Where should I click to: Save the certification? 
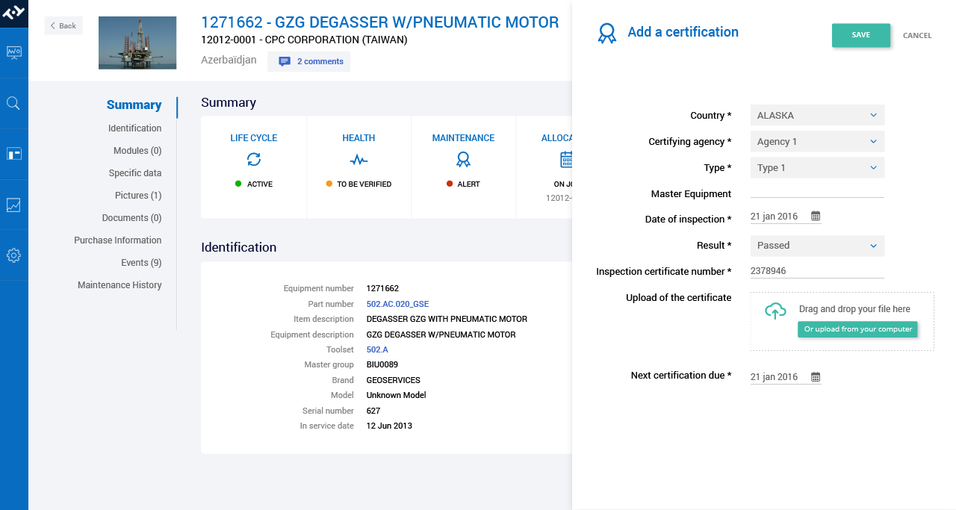click(x=860, y=35)
